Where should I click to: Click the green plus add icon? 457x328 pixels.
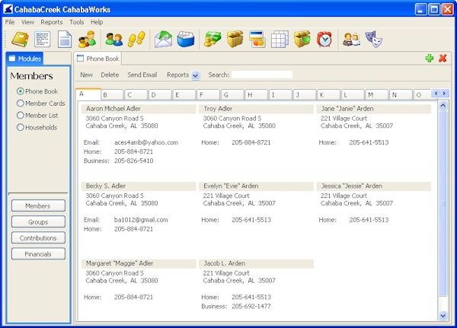click(430, 58)
